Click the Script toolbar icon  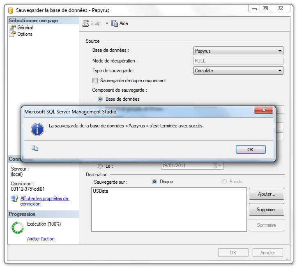[x=86, y=23]
